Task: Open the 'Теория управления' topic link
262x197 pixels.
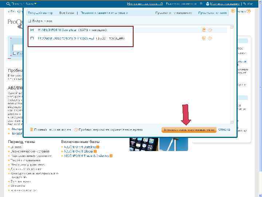Action: 25,160
